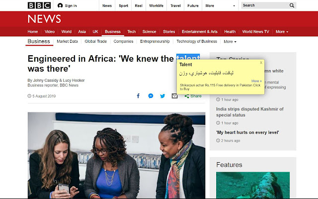Click the Messenger share icon
Screen dimensions: 318x199
pos(151,96)
